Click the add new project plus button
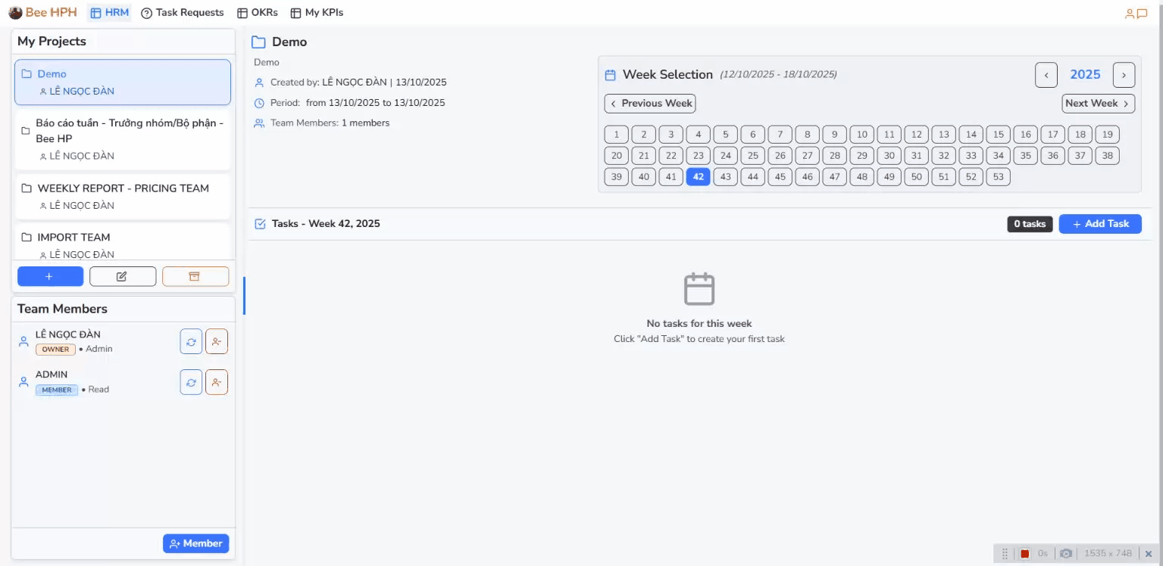1163x566 pixels. click(50, 276)
